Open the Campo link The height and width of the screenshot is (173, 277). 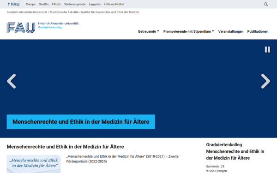point(30,4)
